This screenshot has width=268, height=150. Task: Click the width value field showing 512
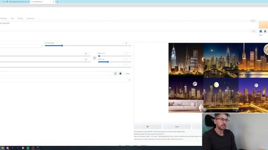pyautogui.click(x=87, y=53)
